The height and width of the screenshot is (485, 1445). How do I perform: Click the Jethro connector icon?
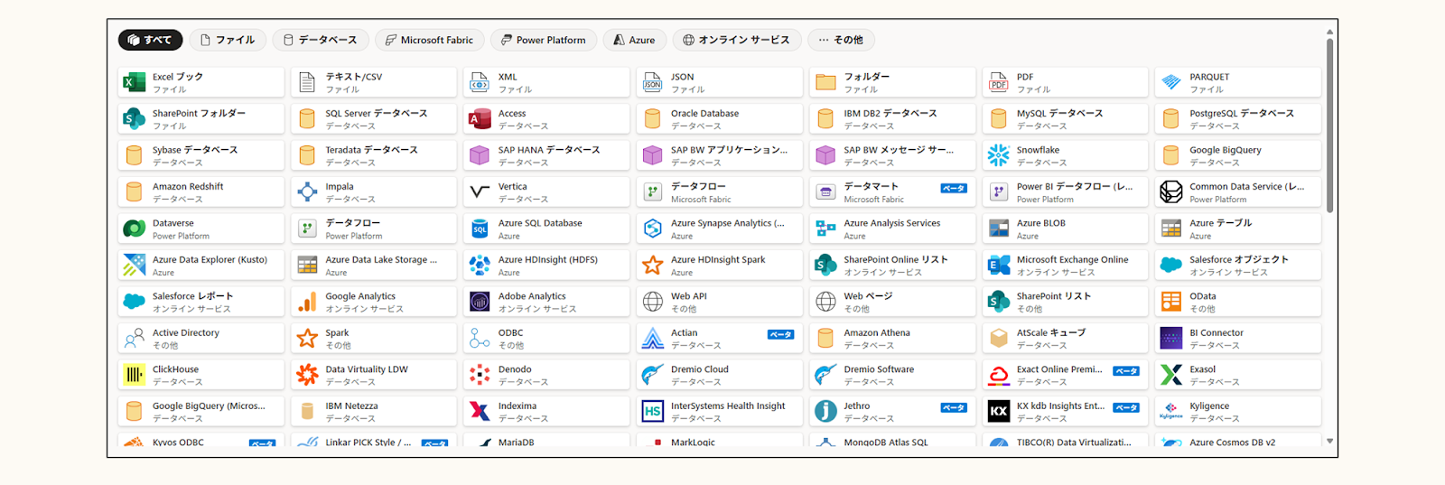coord(825,412)
